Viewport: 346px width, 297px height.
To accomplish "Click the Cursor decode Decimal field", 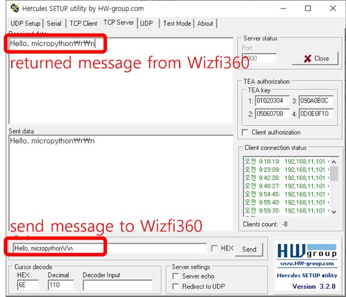I will coord(60,285).
